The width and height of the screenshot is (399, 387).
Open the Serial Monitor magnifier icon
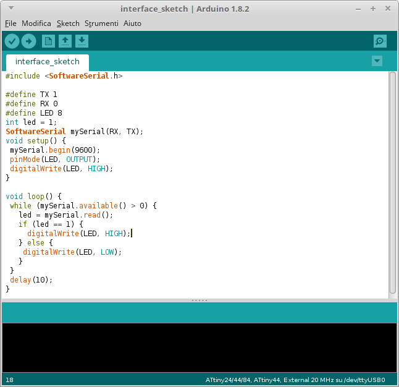pos(380,41)
